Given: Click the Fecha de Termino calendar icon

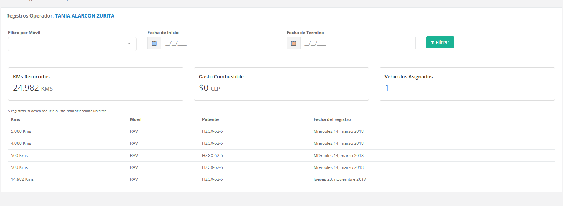Looking at the screenshot, I should click(294, 43).
